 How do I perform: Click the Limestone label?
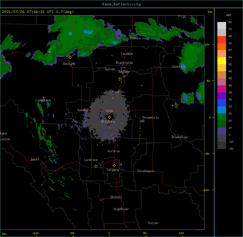(x=43, y=100)
